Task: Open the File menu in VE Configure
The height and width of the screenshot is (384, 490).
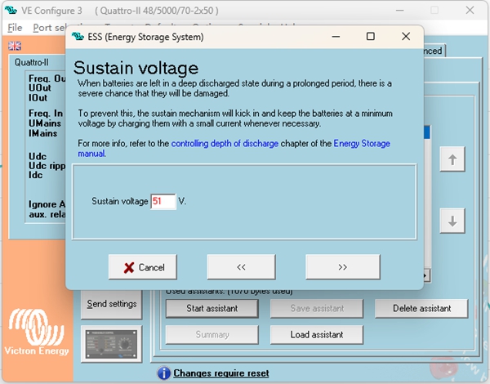Action: 15,28
